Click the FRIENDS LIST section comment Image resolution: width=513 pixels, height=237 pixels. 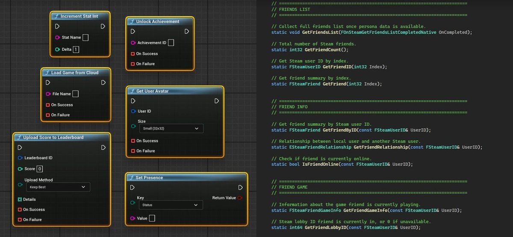[291, 9]
